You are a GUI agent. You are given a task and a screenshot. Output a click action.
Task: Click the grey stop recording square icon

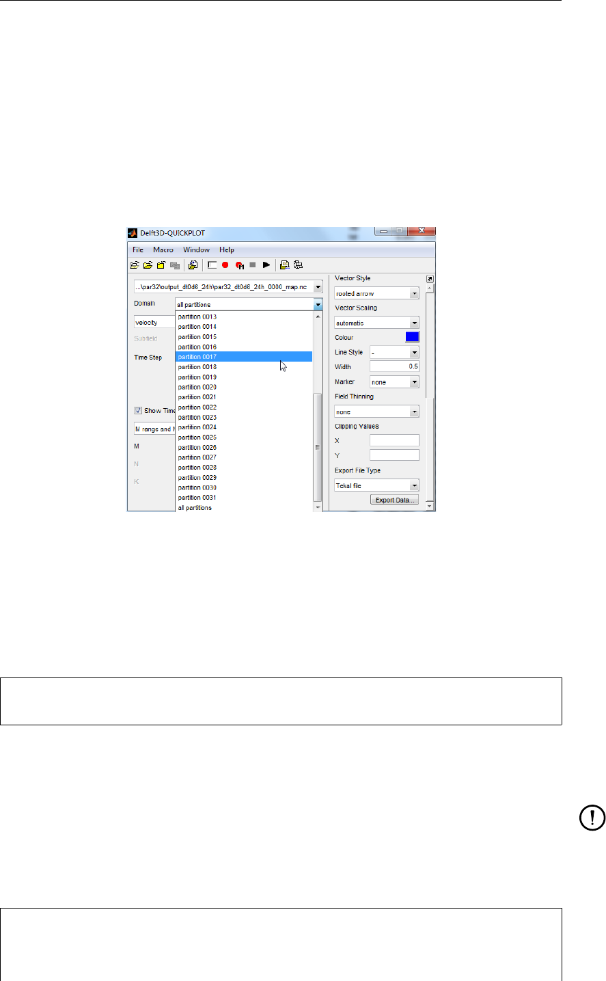point(252,265)
